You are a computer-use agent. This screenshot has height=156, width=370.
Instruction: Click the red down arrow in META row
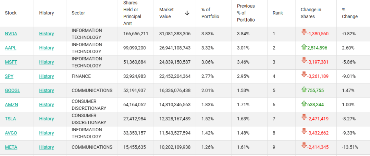tap(304, 146)
